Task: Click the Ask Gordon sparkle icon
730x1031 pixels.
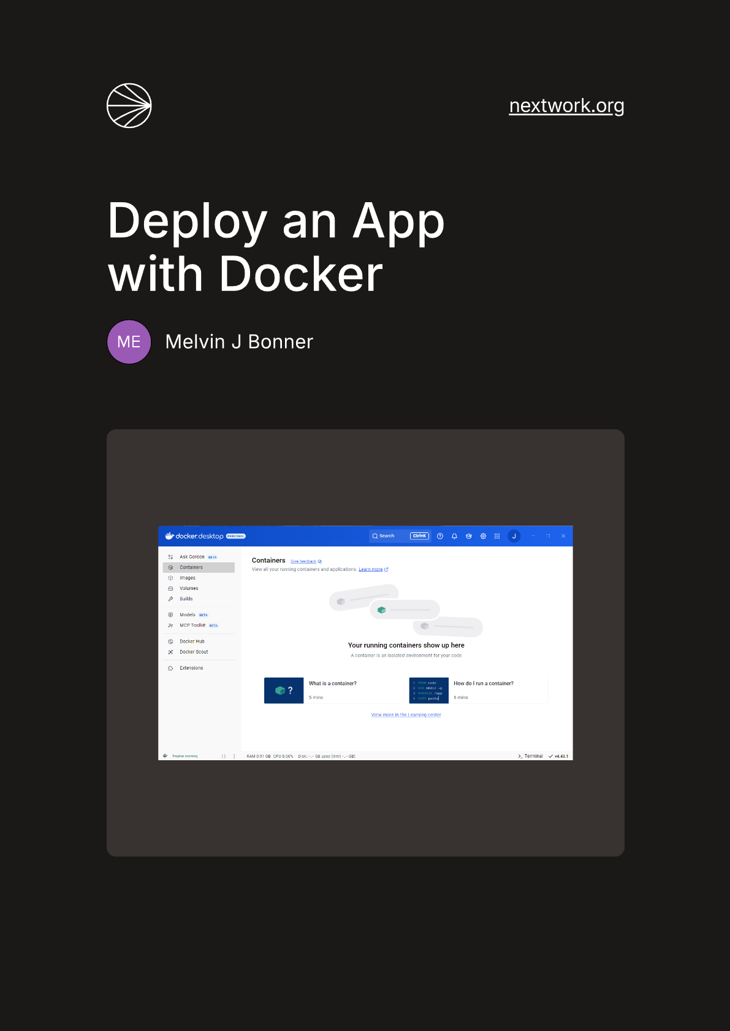Action: [170, 557]
